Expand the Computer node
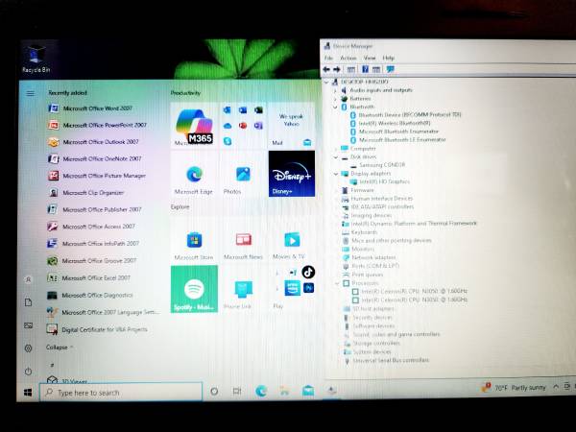This screenshot has width=576, height=432. coord(335,149)
